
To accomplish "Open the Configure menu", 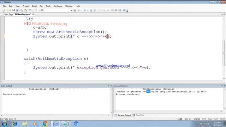I will point(58,6).
